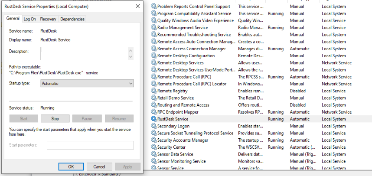This screenshot has width=372, height=176.
Task: Open the Dependencies tab
Action: point(72,19)
